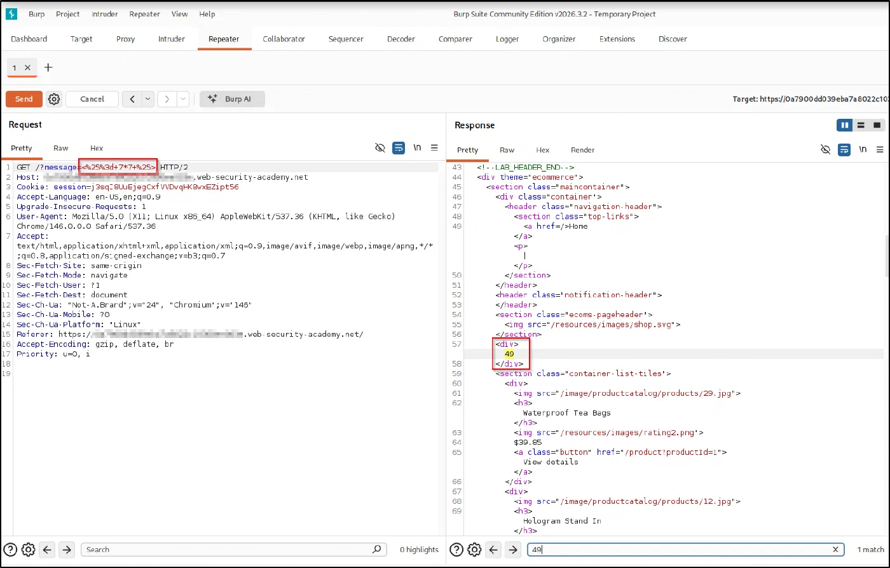Switch to the Dashboard tab

[x=29, y=39]
